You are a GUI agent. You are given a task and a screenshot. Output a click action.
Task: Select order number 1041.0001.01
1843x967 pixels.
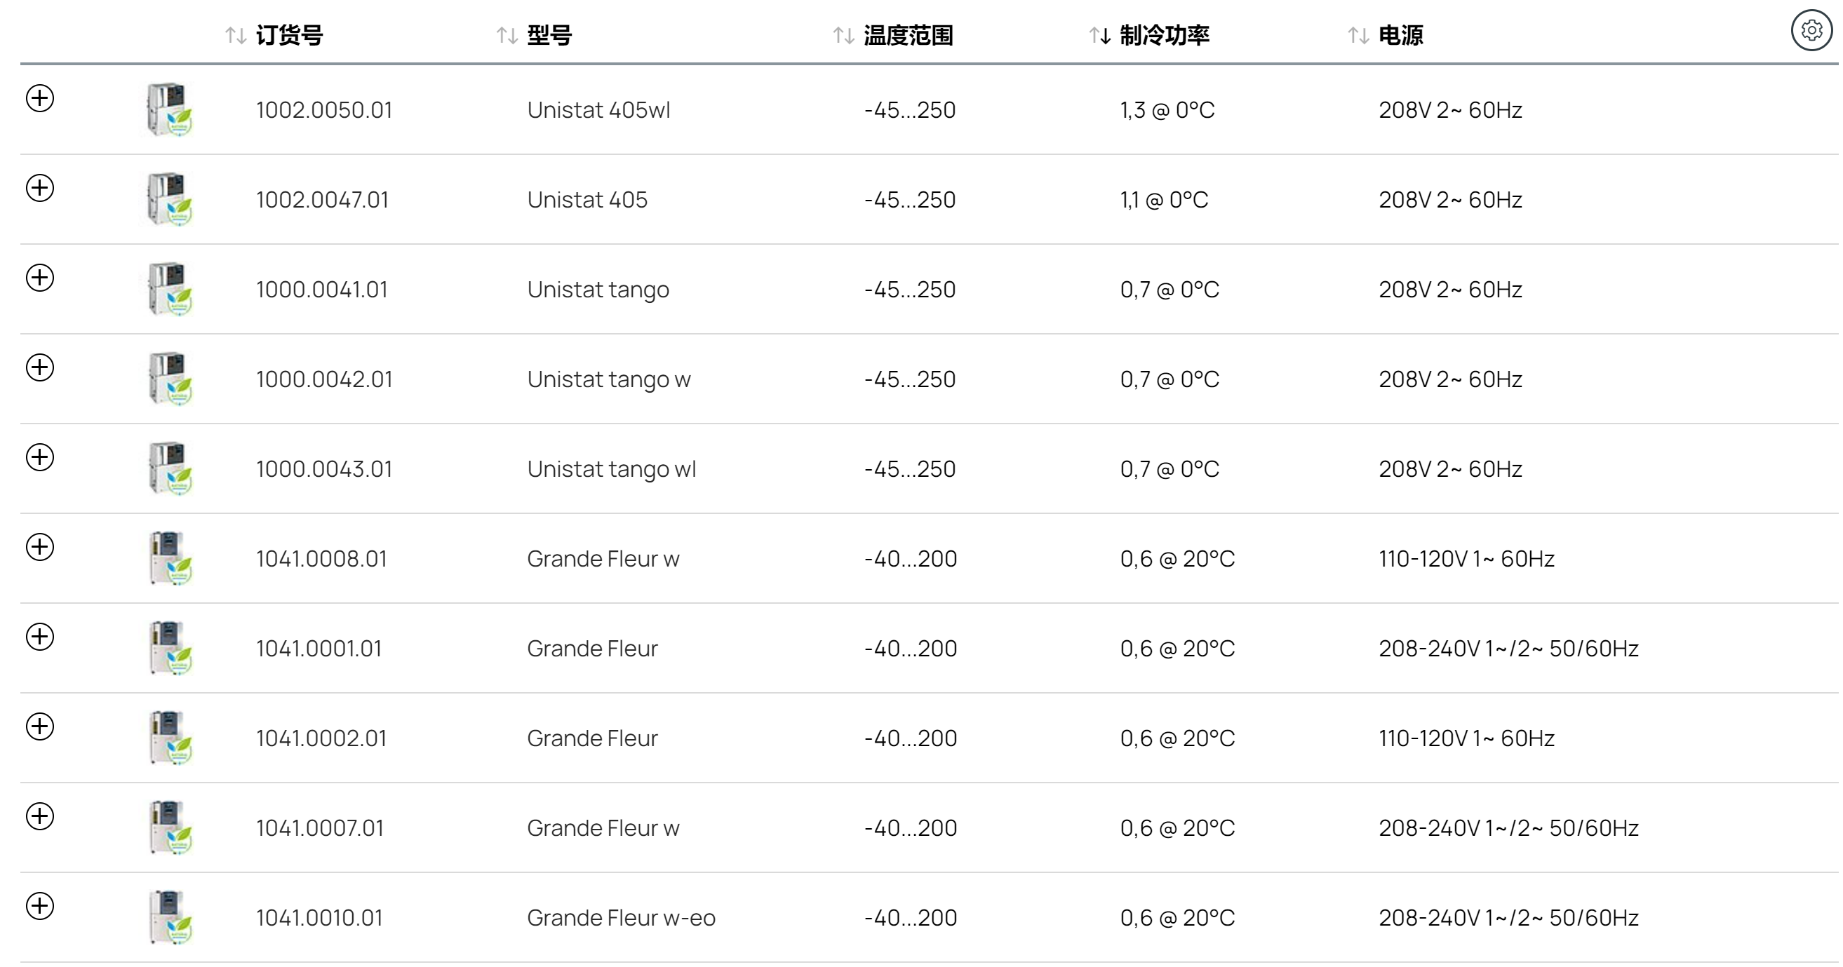[x=319, y=648]
